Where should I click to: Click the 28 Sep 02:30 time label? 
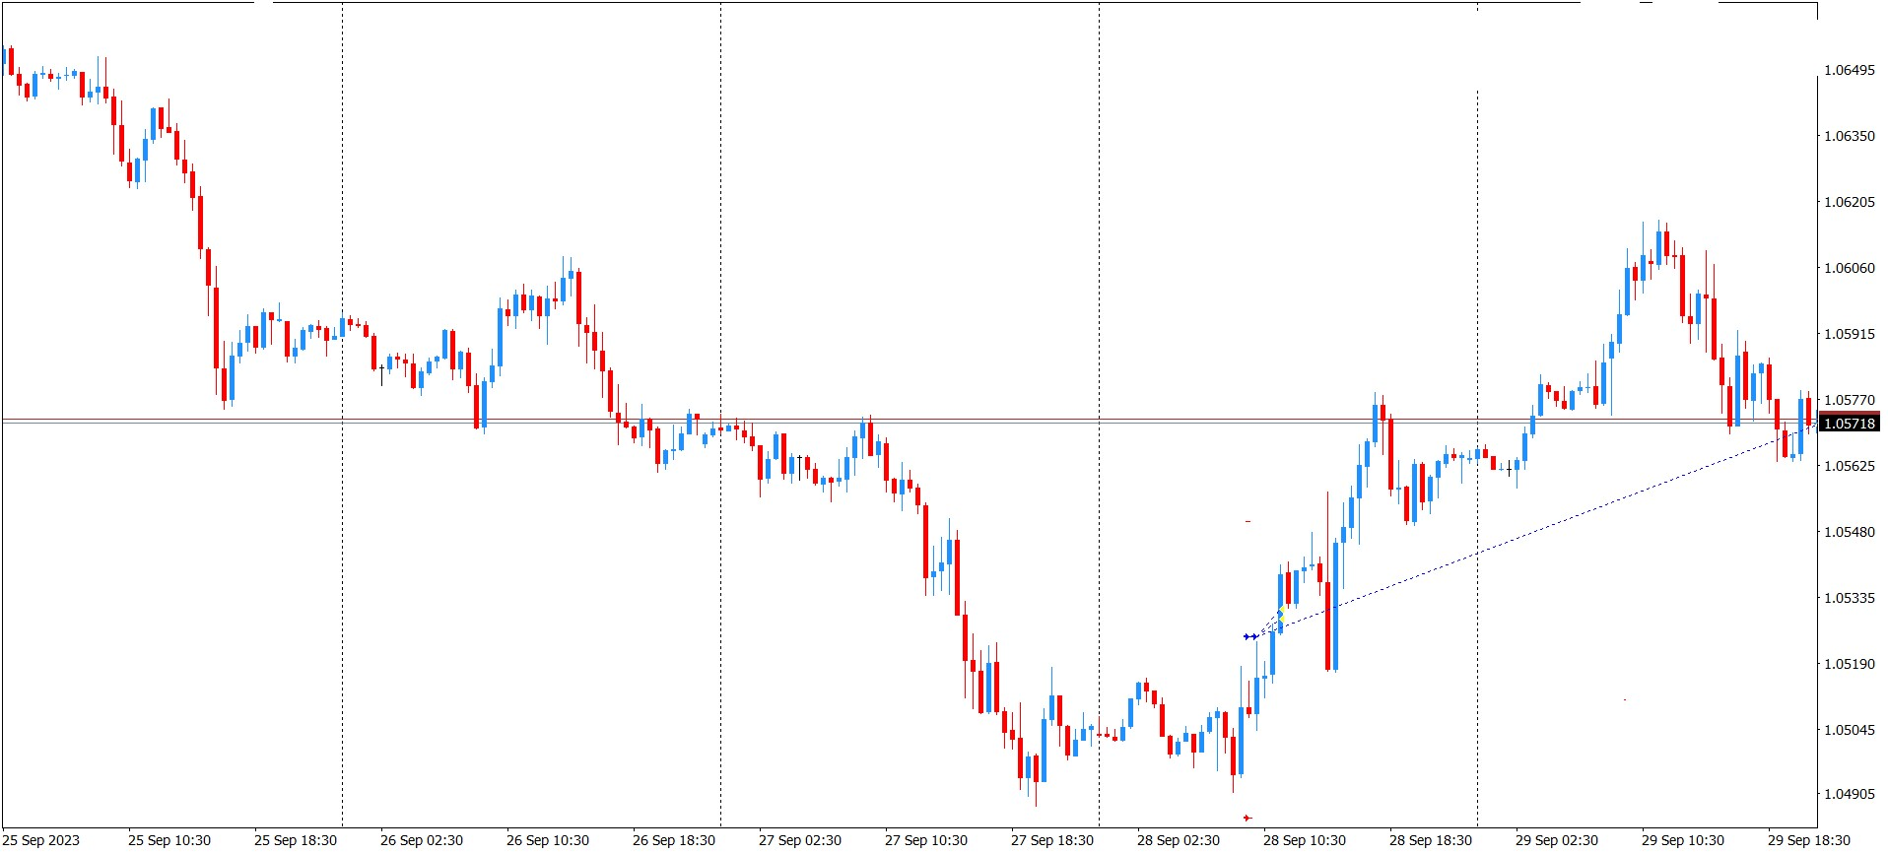click(1179, 840)
